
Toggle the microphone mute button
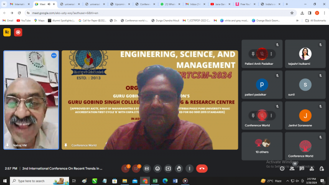point(125,169)
